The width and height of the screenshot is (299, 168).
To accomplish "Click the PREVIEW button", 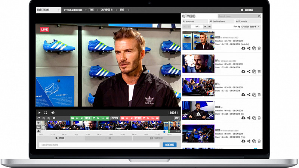I will 115,118.
